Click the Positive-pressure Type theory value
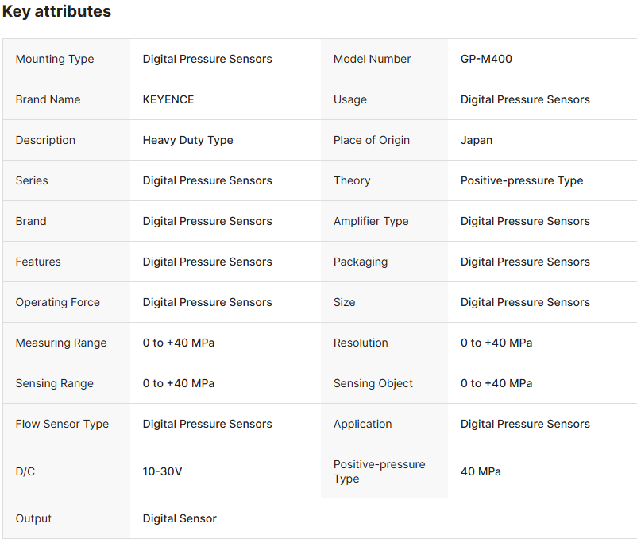The width and height of the screenshot is (637, 539). 522,180
